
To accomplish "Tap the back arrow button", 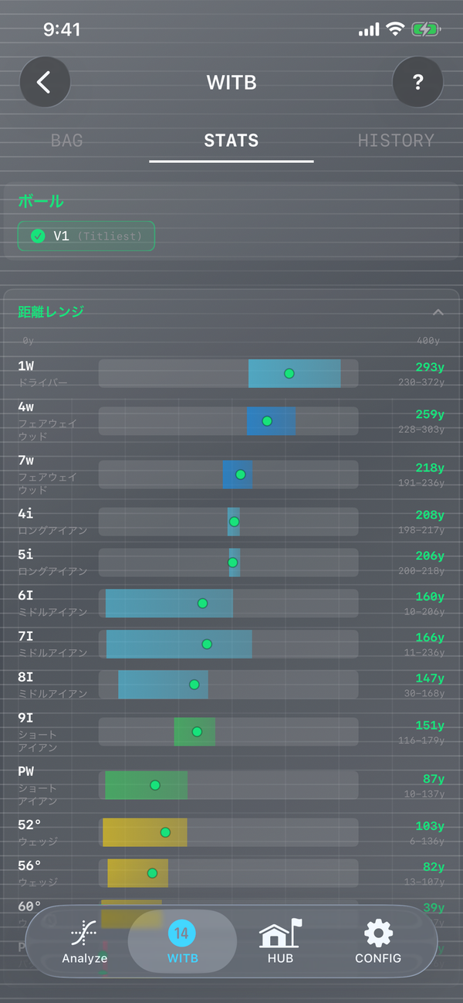I will (45, 82).
